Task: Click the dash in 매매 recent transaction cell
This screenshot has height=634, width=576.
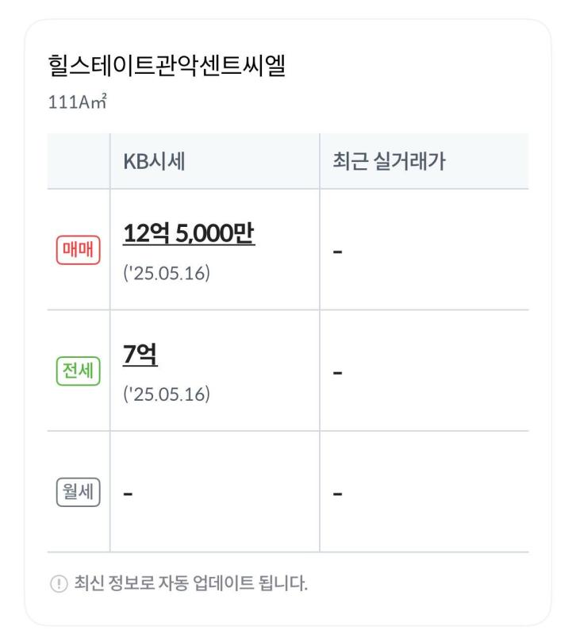Action: pos(337,252)
